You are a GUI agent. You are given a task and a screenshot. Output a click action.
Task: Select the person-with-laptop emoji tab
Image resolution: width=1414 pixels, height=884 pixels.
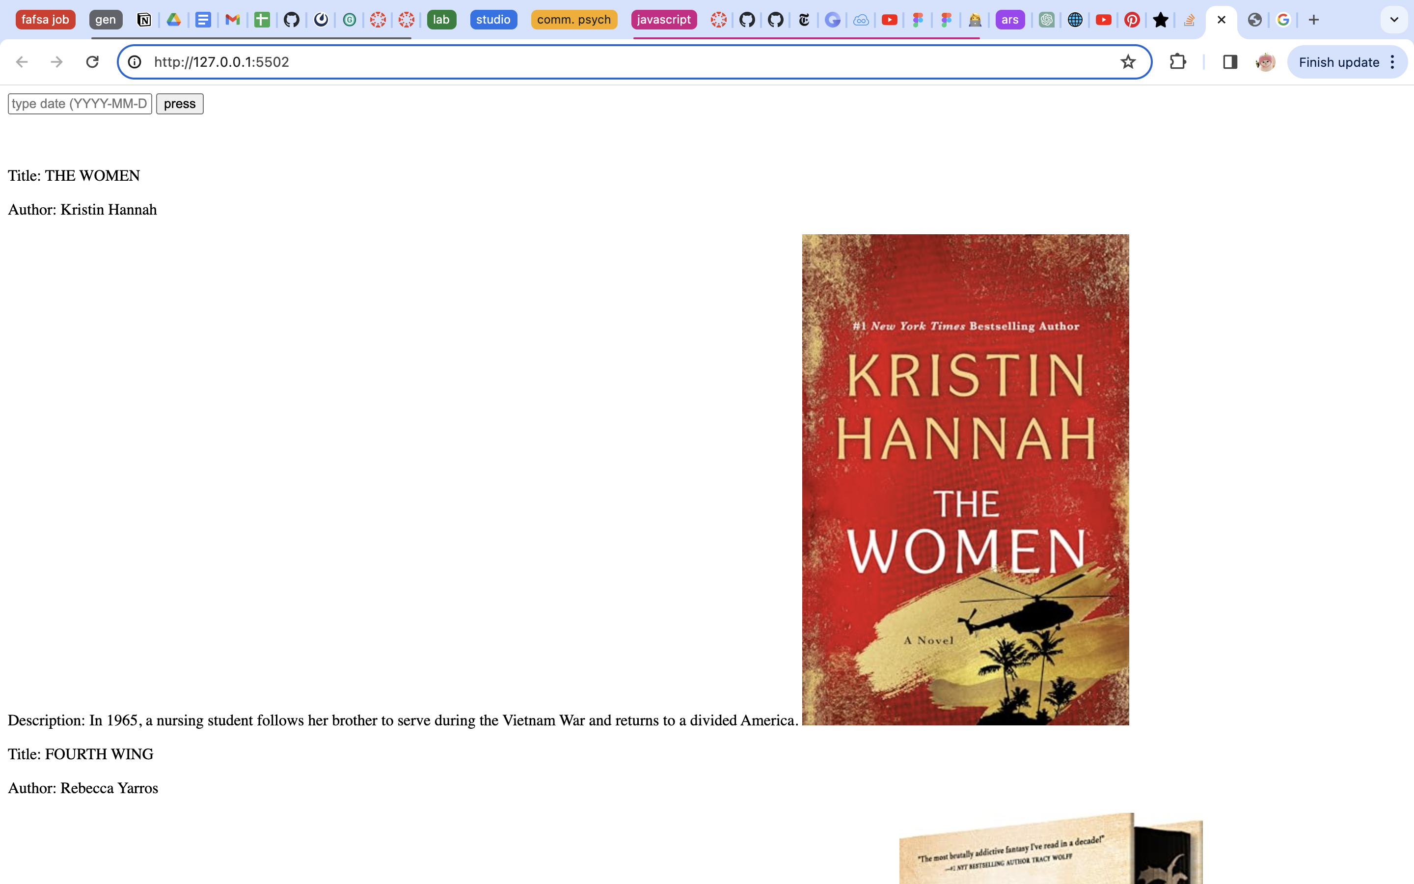975,20
